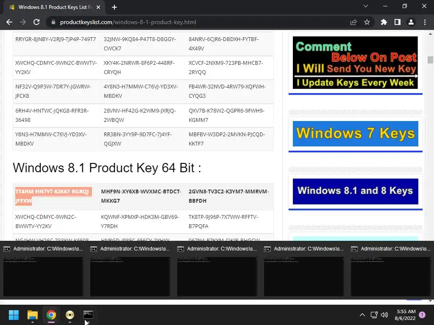Click the page vertical scrollbar thumb
This screenshot has width=434, height=325.
tap(430, 60)
